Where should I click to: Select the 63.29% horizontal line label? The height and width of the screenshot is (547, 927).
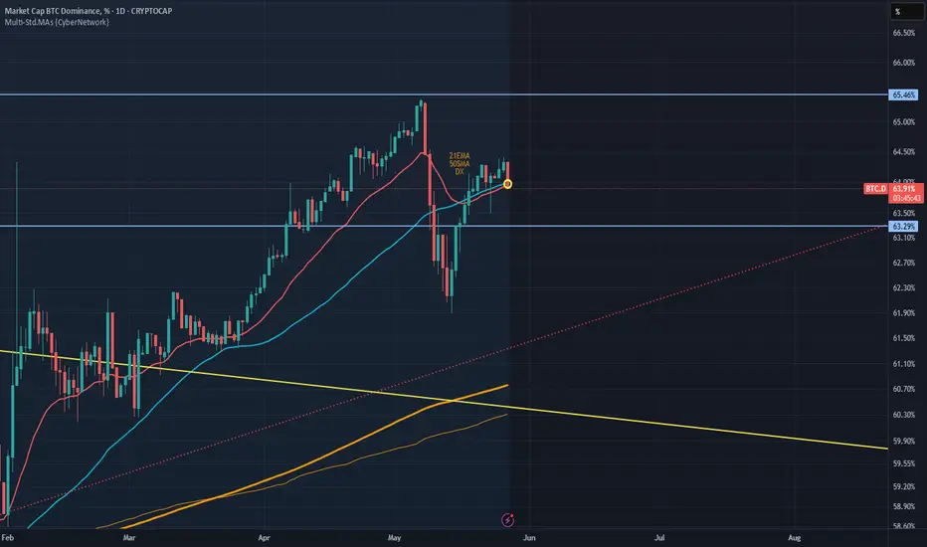click(903, 226)
